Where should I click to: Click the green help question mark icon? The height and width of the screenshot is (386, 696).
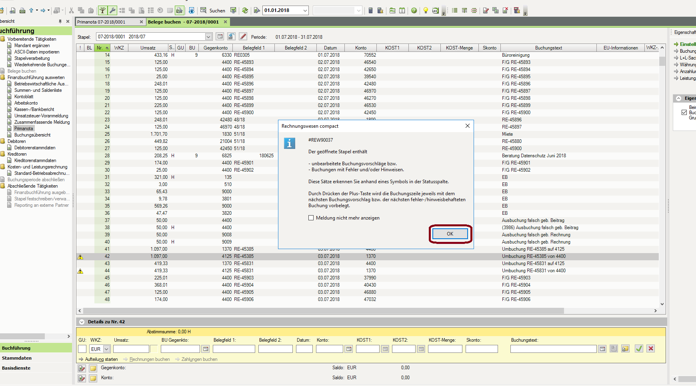414,10
